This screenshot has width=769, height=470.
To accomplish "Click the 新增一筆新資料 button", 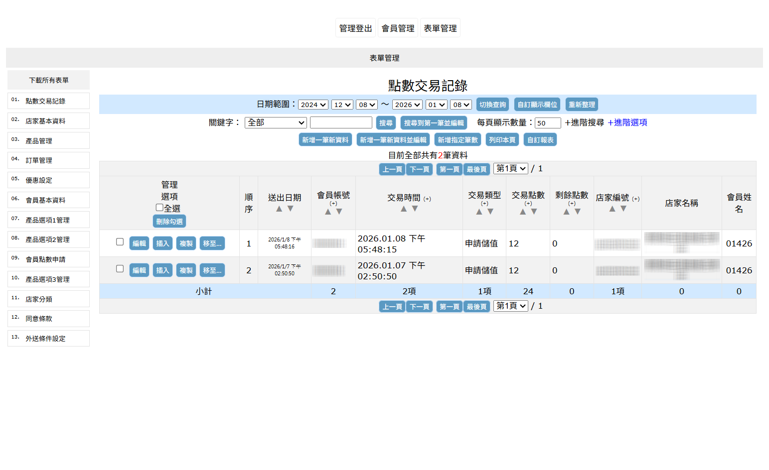I will (x=325, y=140).
